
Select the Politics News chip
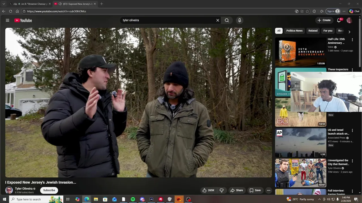click(x=294, y=31)
